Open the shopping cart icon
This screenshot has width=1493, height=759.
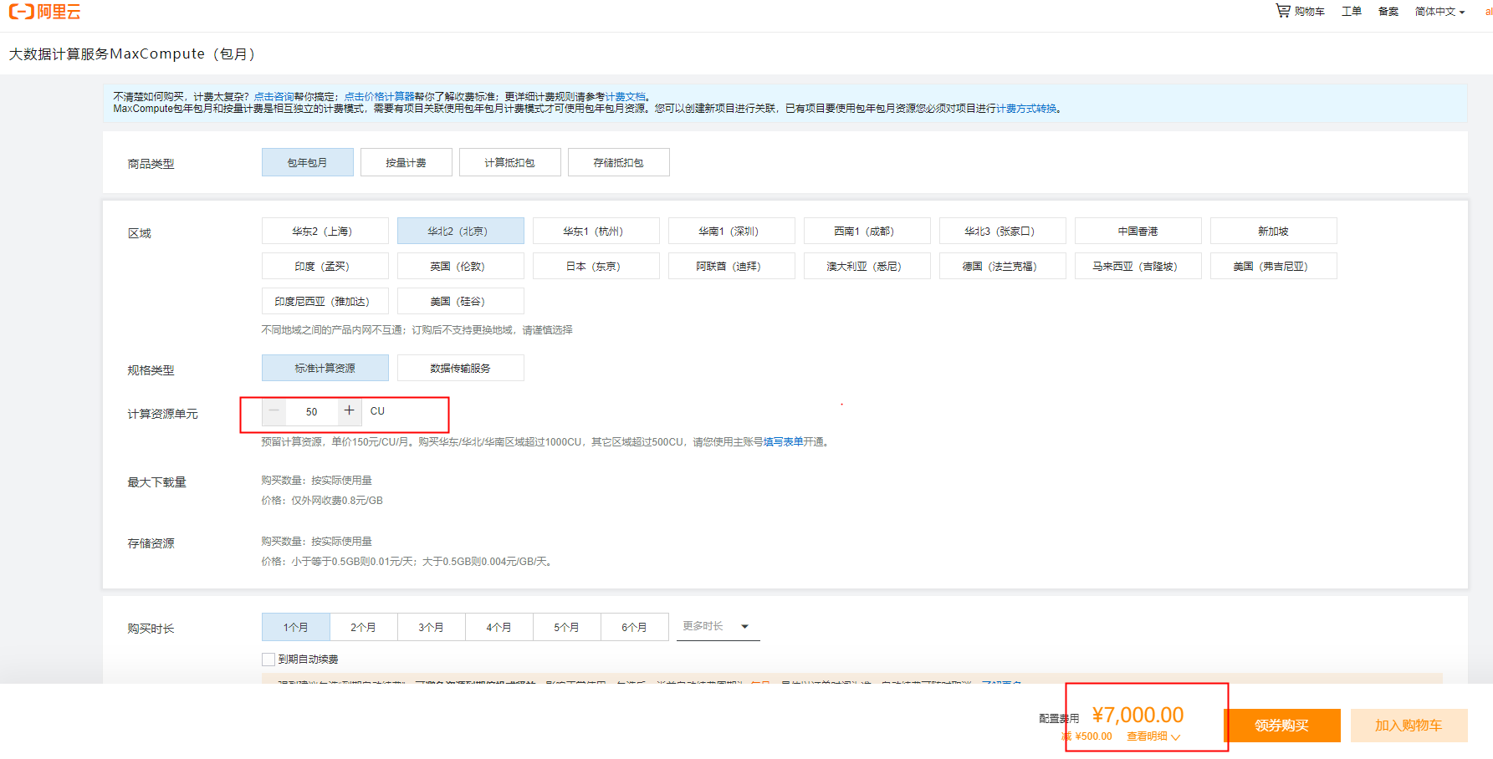1282,11
